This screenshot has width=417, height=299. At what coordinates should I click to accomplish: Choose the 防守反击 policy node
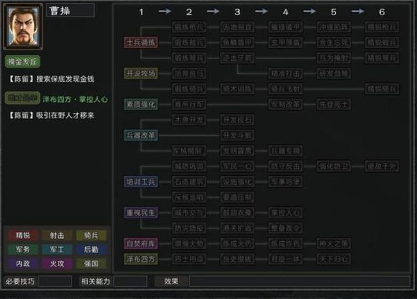click(285, 166)
